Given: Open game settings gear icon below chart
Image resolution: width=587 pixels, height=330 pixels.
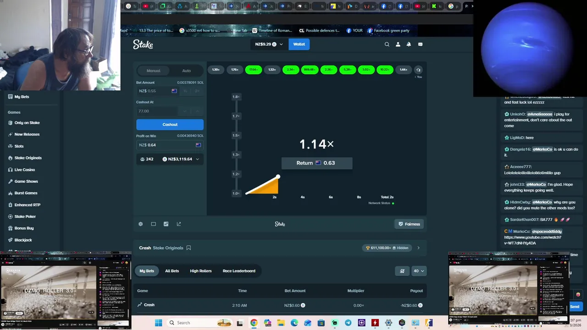Looking at the screenshot, I should pyautogui.click(x=141, y=224).
